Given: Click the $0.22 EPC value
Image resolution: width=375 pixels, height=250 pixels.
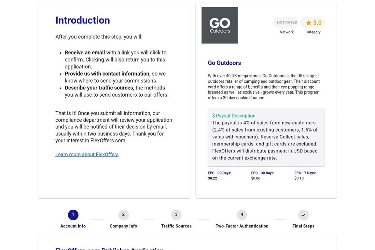Looking at the screenshot, I should click(212, 178).
